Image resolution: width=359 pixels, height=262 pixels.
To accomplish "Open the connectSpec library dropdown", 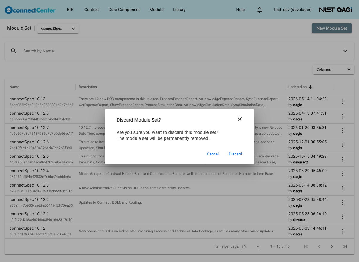I will pos(58,28).
